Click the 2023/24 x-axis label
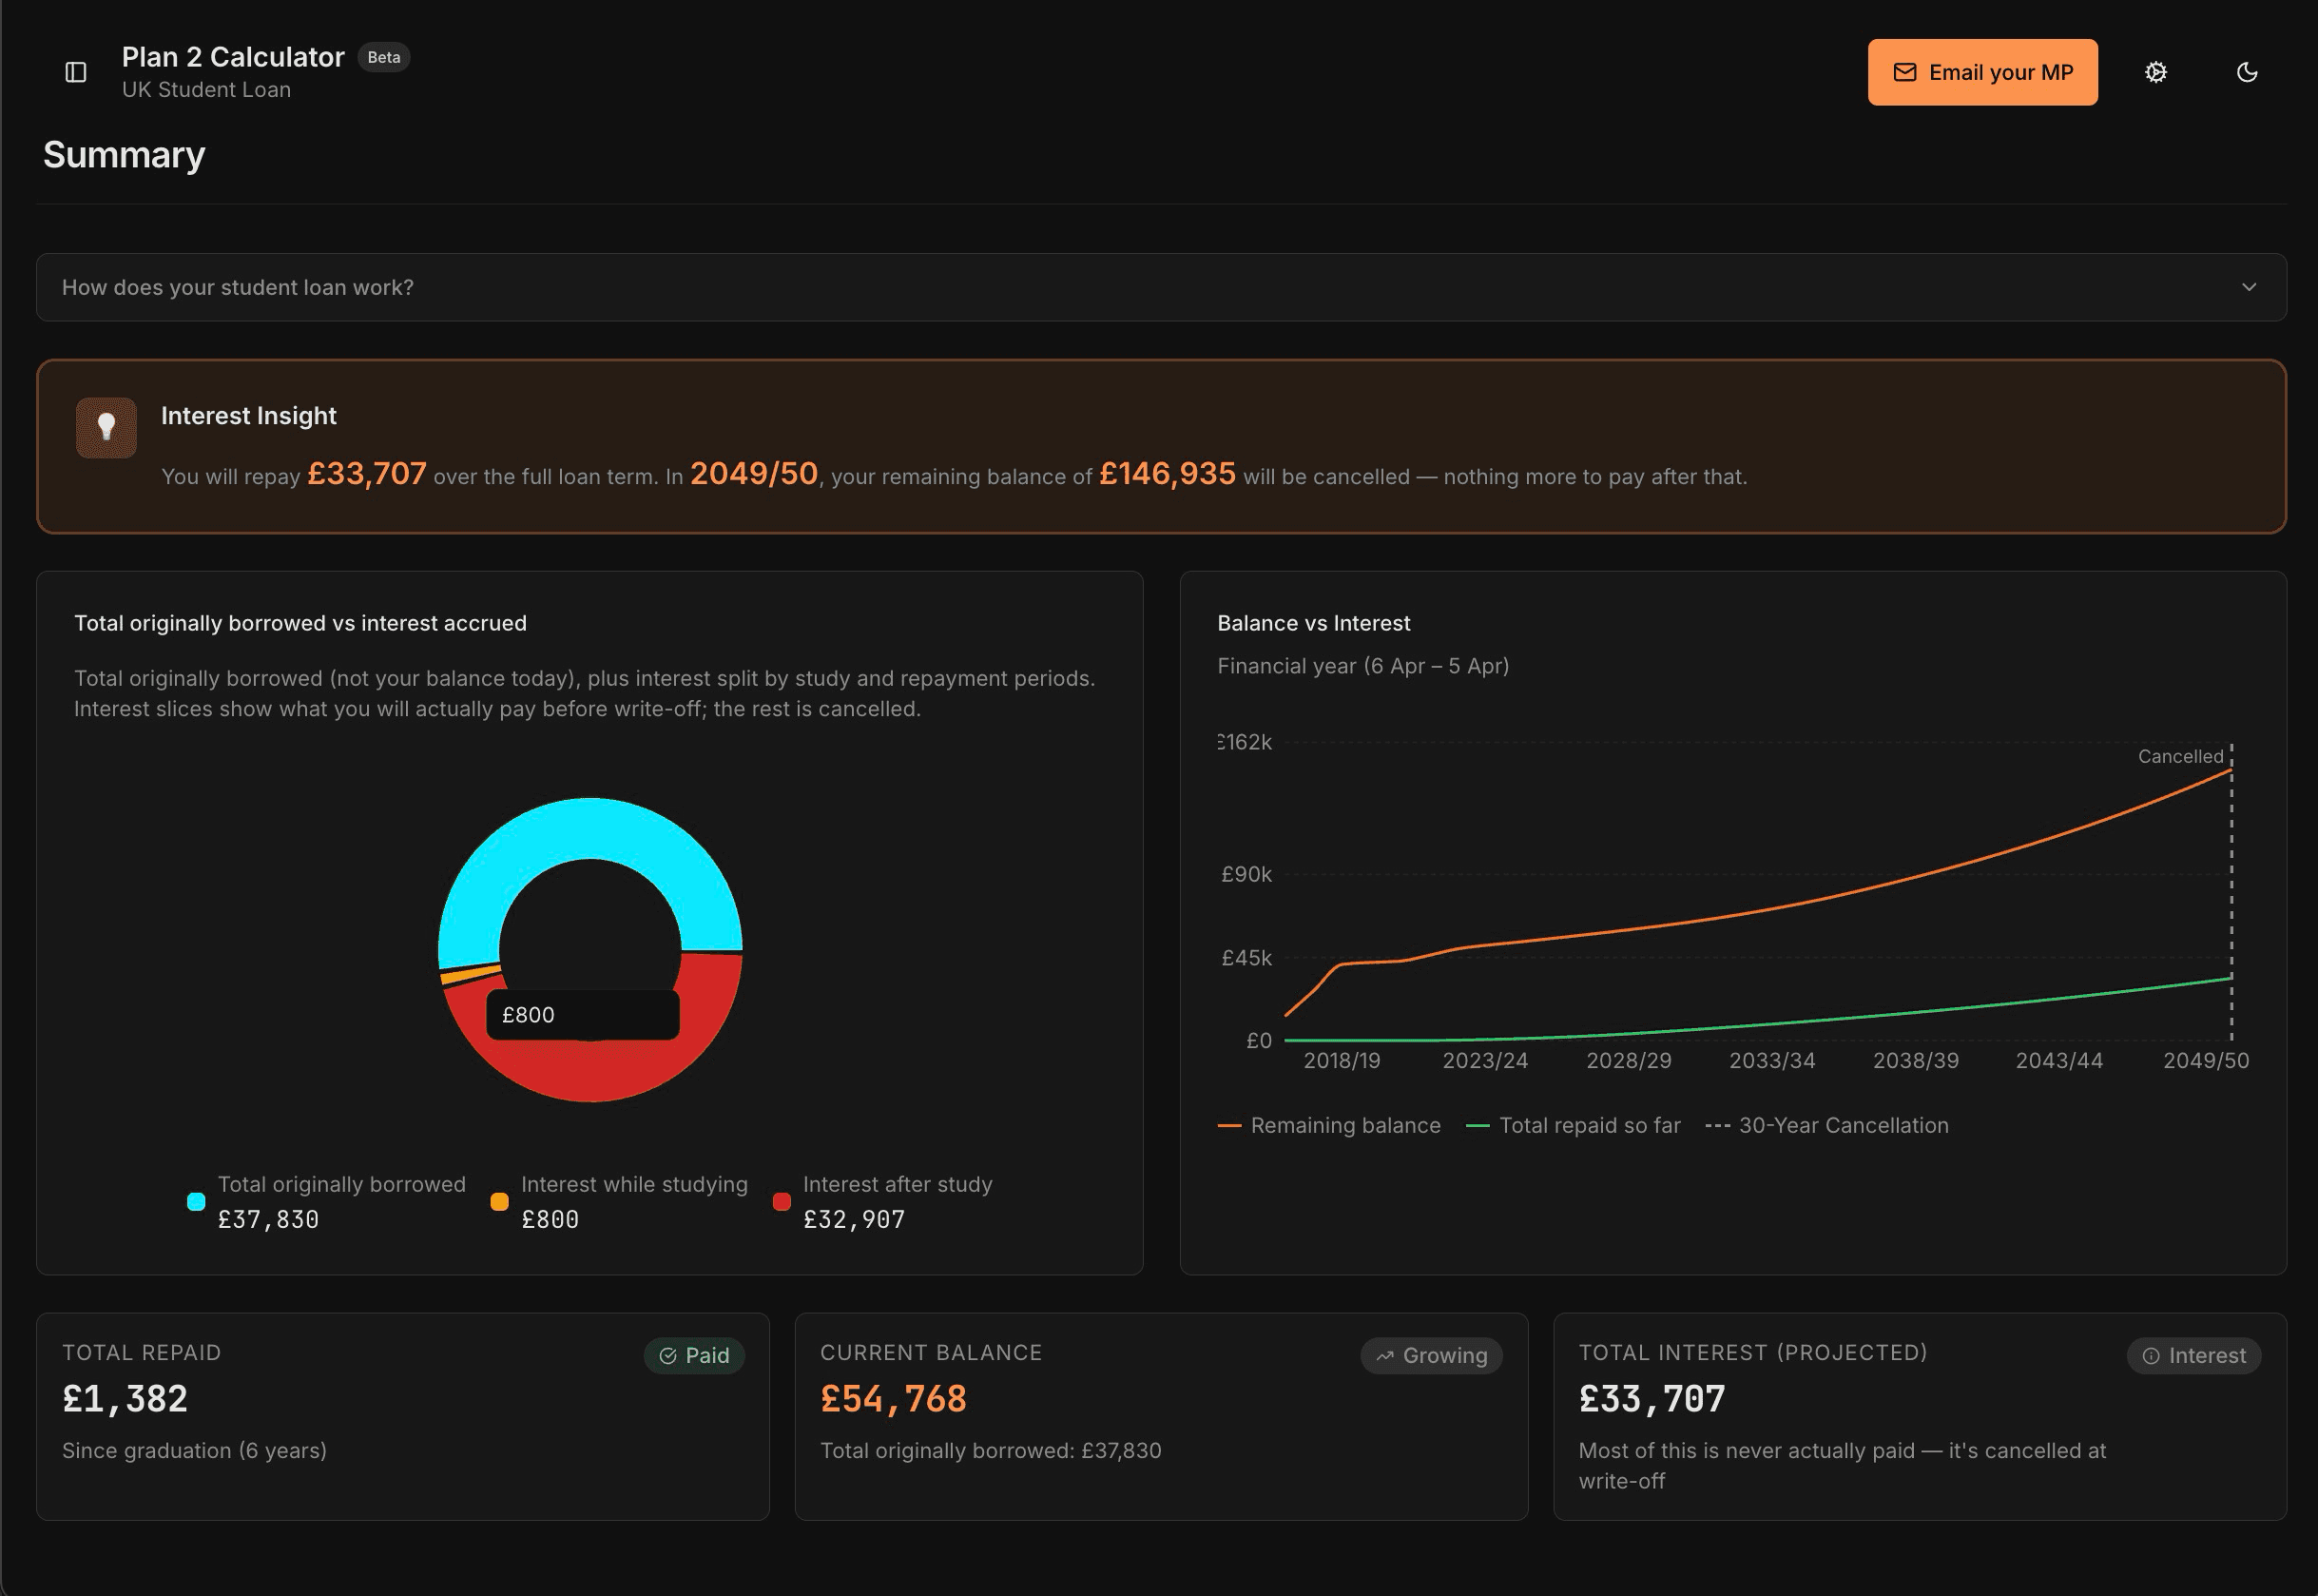This screenshot has width=2318, height=1596. [1484, 1061]
